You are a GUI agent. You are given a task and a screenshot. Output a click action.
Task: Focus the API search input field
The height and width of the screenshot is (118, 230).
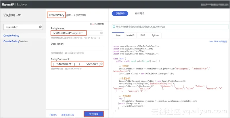23,27
